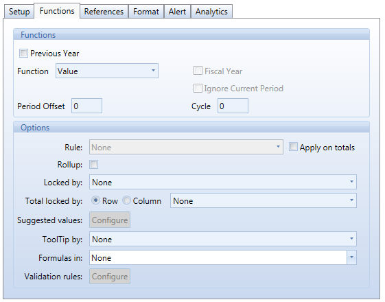Switch to the Setup tab
The width and height of the screenshot is (385, 302).
[19, 11]
